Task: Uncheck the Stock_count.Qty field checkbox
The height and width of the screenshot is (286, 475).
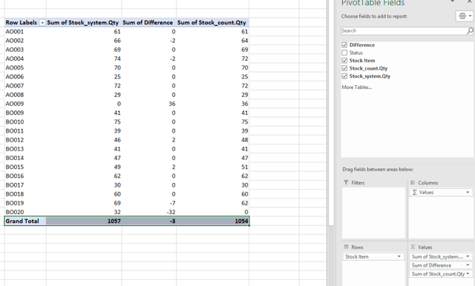Action: 344,68
